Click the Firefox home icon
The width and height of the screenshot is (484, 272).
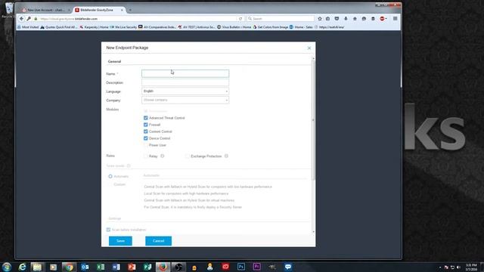[355, 19]
